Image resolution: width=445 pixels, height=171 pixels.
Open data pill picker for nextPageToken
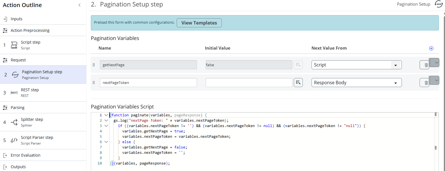(x=298, y=83)
